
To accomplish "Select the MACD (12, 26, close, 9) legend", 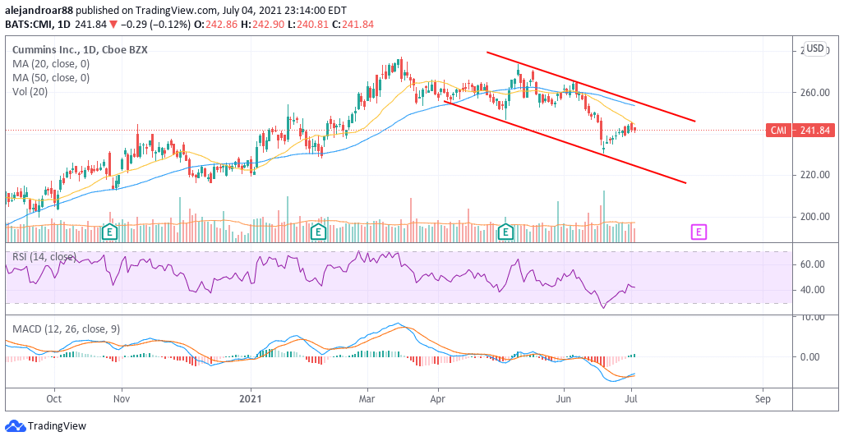I will click(x=67, y=329).
